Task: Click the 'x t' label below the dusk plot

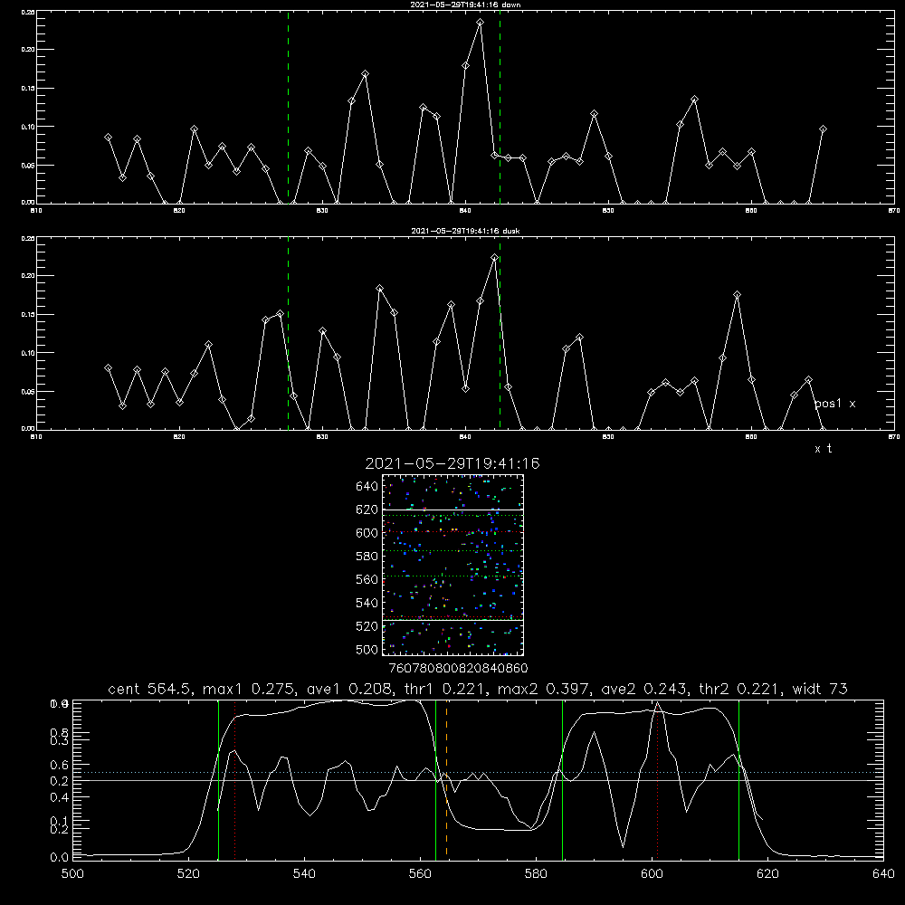Action: click(x=823, y=449)
